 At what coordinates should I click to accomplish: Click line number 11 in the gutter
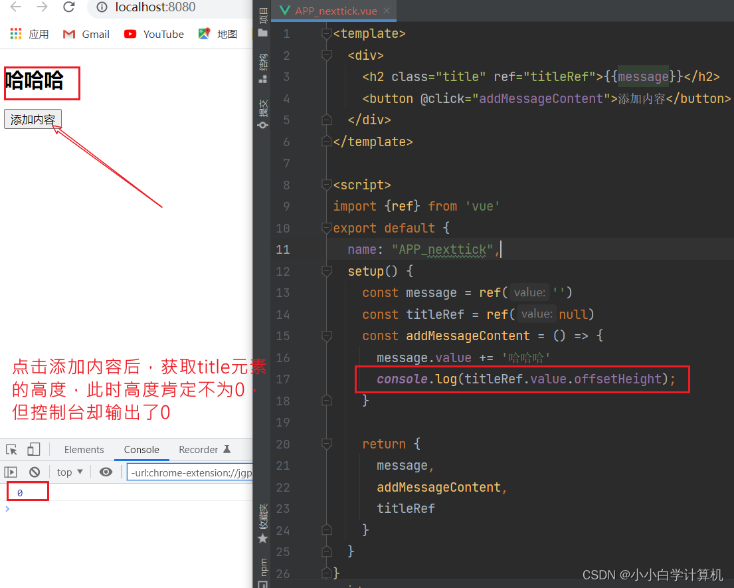283,250
